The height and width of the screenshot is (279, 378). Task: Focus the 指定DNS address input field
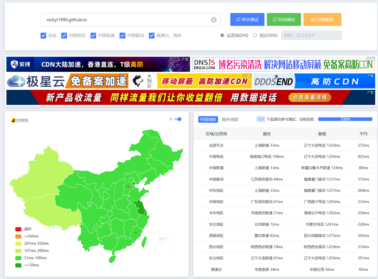click(311, 35)
